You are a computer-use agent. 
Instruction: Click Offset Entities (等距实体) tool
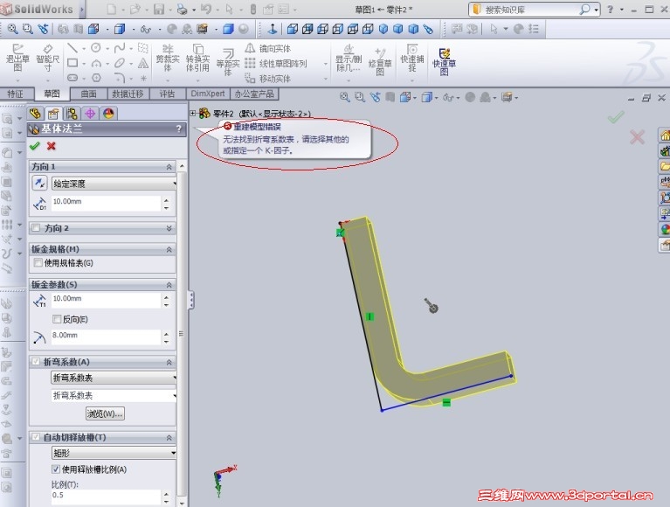tap(227, 62)
